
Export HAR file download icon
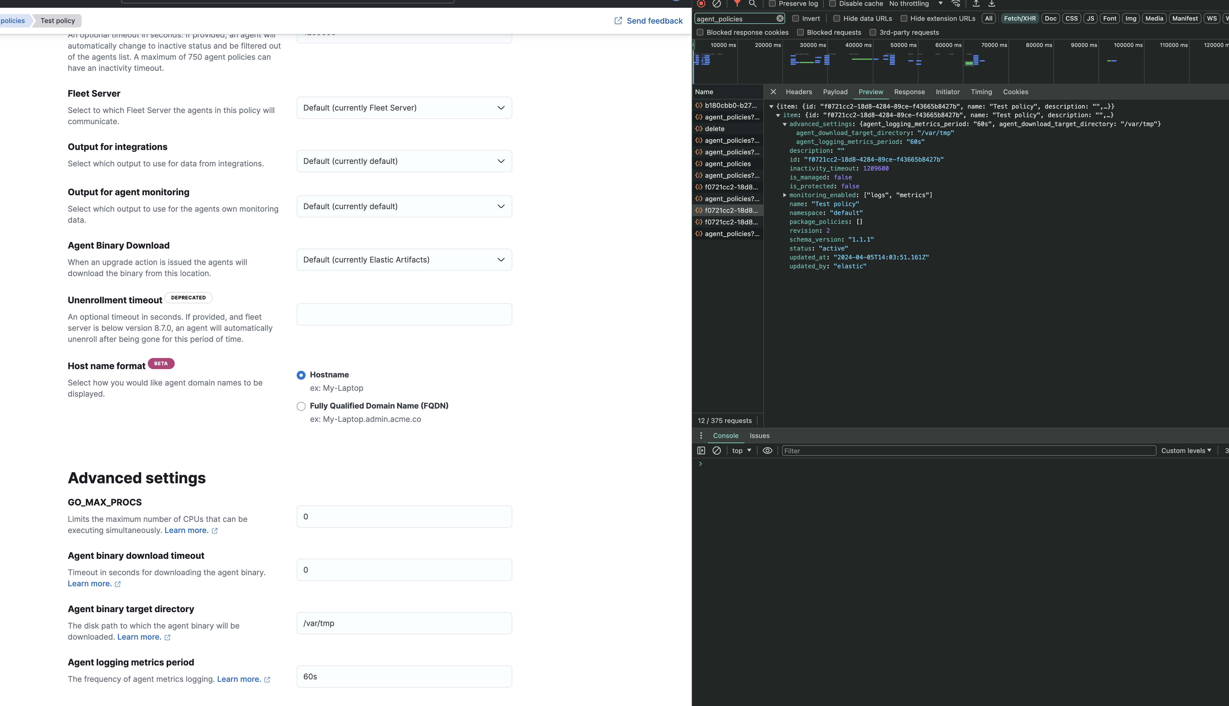[x=992, y=3]
